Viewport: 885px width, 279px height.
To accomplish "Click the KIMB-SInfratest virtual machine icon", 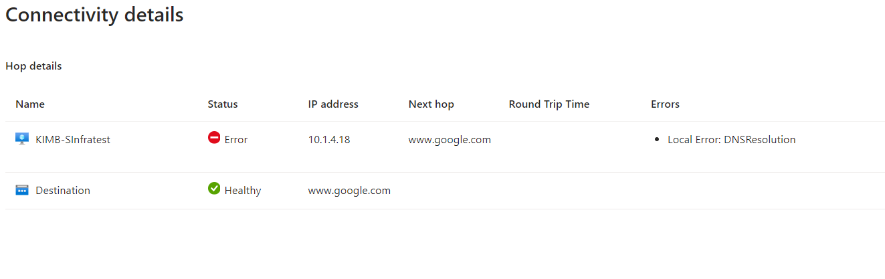I will point(22,139).
